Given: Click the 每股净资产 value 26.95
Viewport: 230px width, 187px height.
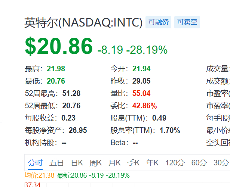Looking at the screenshot, I should [x=78, y=130].
